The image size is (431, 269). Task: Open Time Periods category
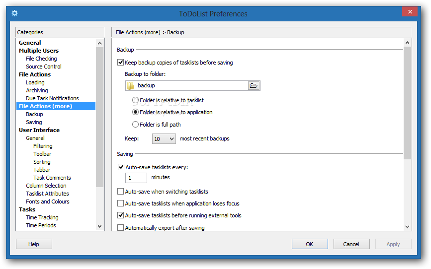(41, 225)
